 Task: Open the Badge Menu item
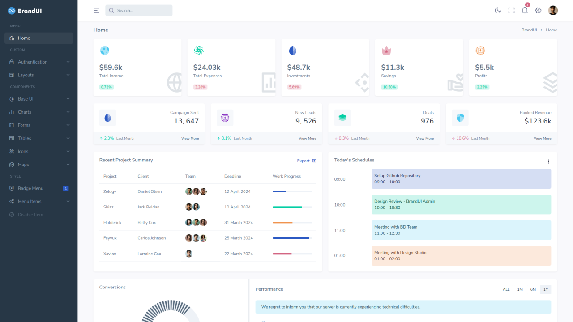pyautogui.click(x=38, y=188)
